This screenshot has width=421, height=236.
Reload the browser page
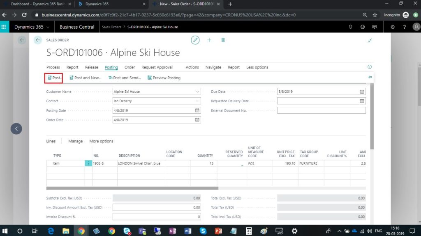click(24, 15)
